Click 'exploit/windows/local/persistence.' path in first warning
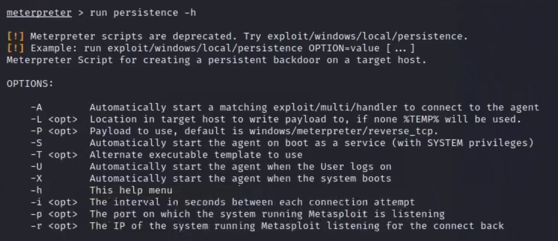Image resolution: width=558 pixels, height=241 pixels. pos(368,36)
